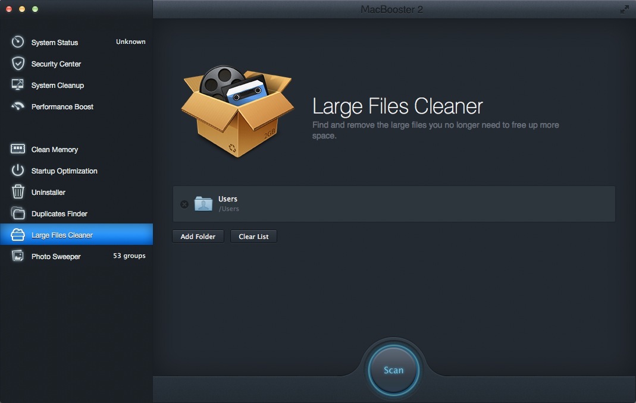Image resolution: width=636 pixels, height=403 pixels.
Task: Click the Performance Boost speedometer icon
Action: coord(17,106)
